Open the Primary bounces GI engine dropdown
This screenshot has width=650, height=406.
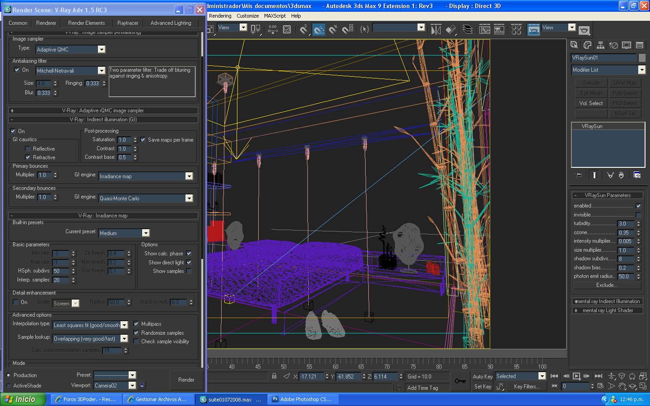pyautogui.click(x=189, y=176)
